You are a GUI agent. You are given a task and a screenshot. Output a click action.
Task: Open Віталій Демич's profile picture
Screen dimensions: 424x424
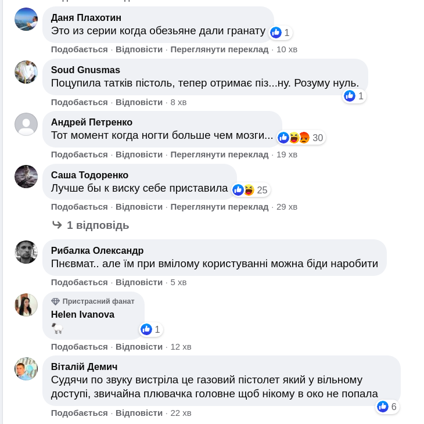click(26, 368)
